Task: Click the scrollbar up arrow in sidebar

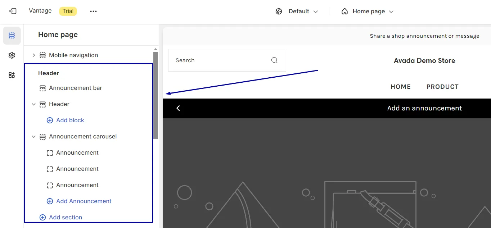Action: pyautogui.click(x=156, y=49)
